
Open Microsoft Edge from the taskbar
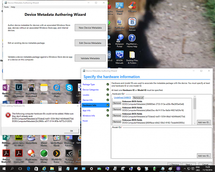click(28, 169)
